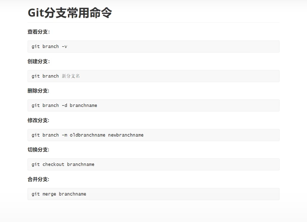
Task: Click the code "git merge branchname"
Action: 59,194
